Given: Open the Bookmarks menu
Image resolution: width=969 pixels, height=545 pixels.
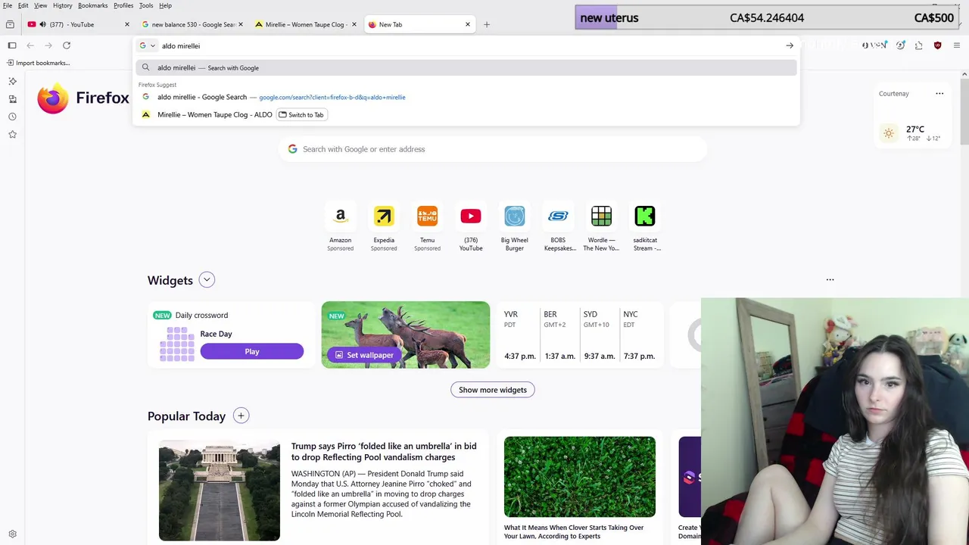Looking at the screenshot, I should click(x=93, y=5).
